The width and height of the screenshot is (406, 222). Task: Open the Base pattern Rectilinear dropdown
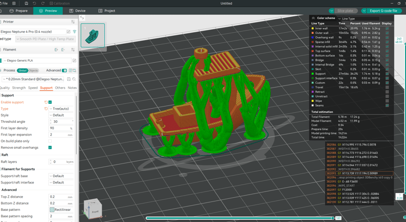pyautogui.click(x=61, y=210)
